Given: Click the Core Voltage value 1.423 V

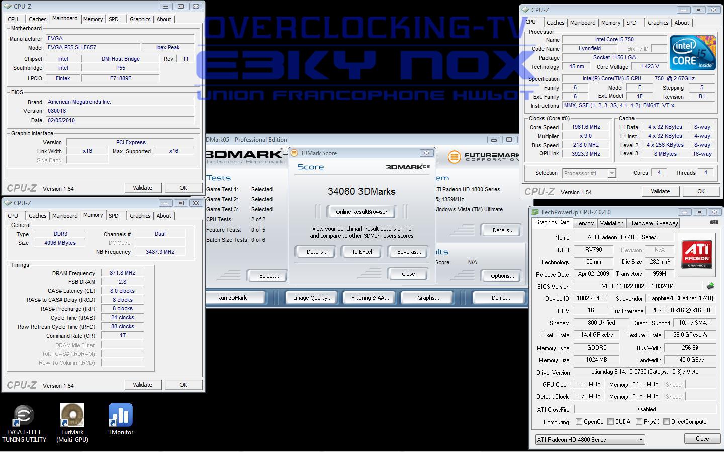Looking at the screenshot, I should [649, 66].
